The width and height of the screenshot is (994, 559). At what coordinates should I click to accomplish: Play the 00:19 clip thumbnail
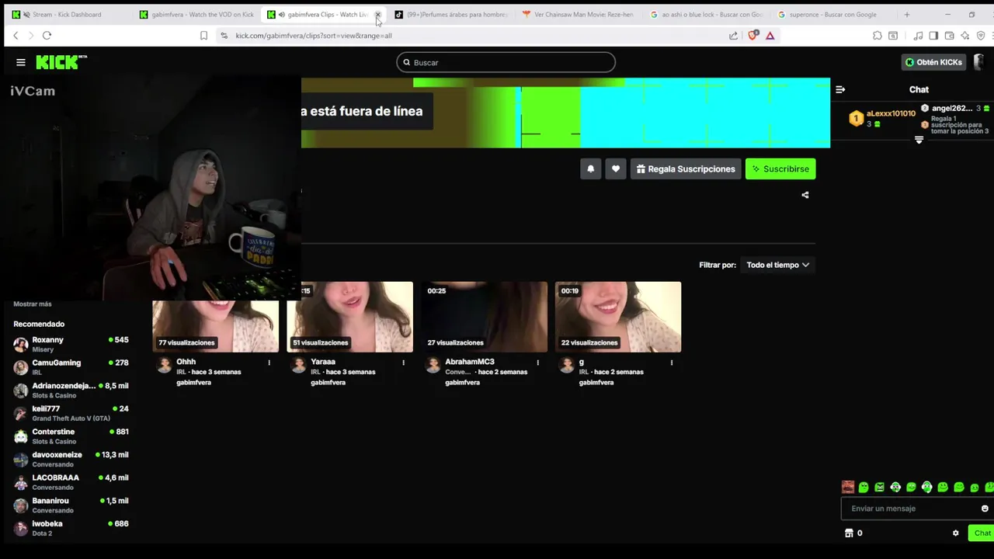[618, 318]
